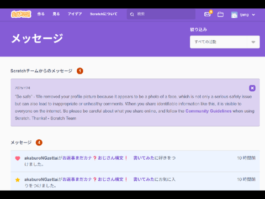
Task: Click the 絞り込み label
Action: point(199,30)
